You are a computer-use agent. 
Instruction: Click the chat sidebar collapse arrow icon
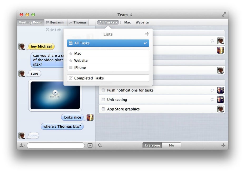tap(90, 145)
